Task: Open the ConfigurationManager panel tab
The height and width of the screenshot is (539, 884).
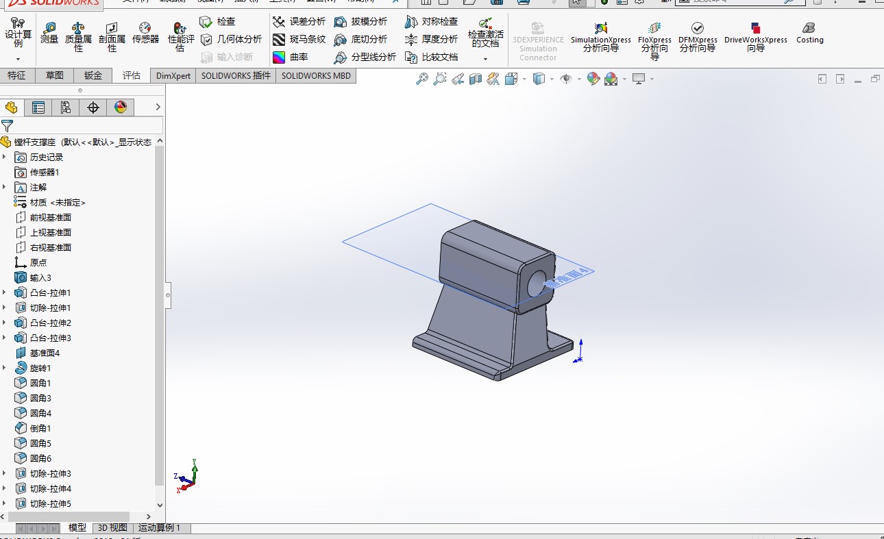Action: (x=66, y=108)
